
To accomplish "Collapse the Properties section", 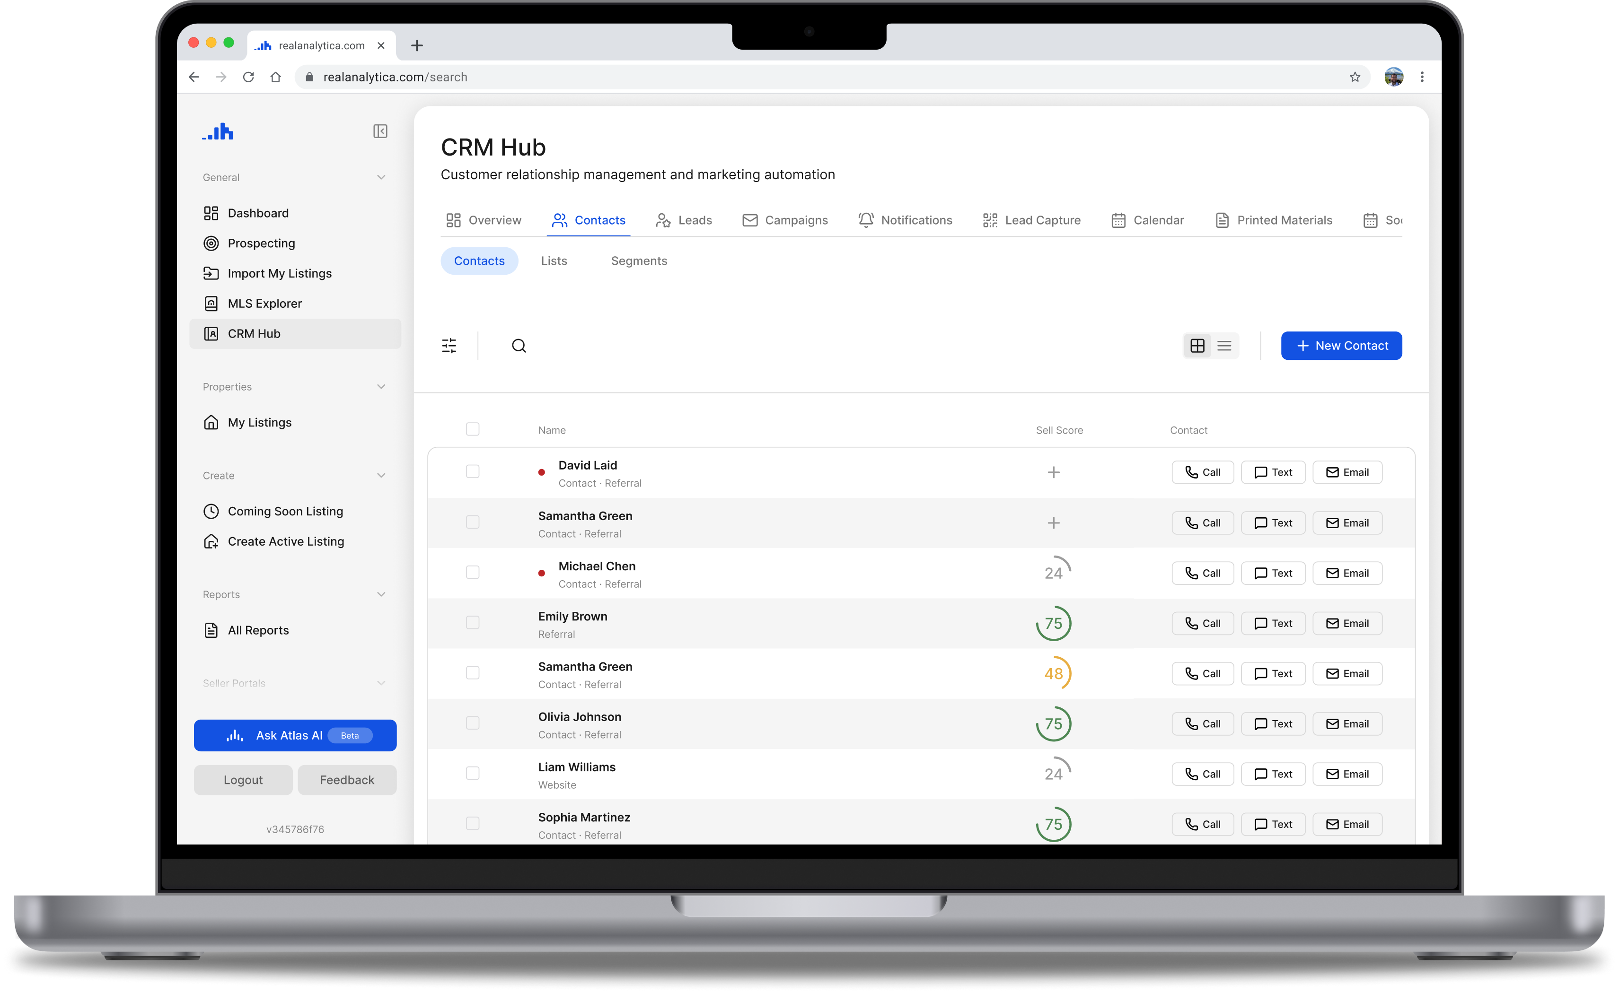I will pyautogui.click(x=381, y=387).
